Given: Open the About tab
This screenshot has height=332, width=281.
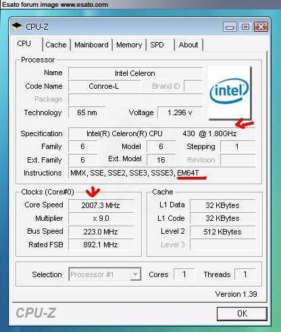Looking at the screenshot, I should tap(188, 45).
